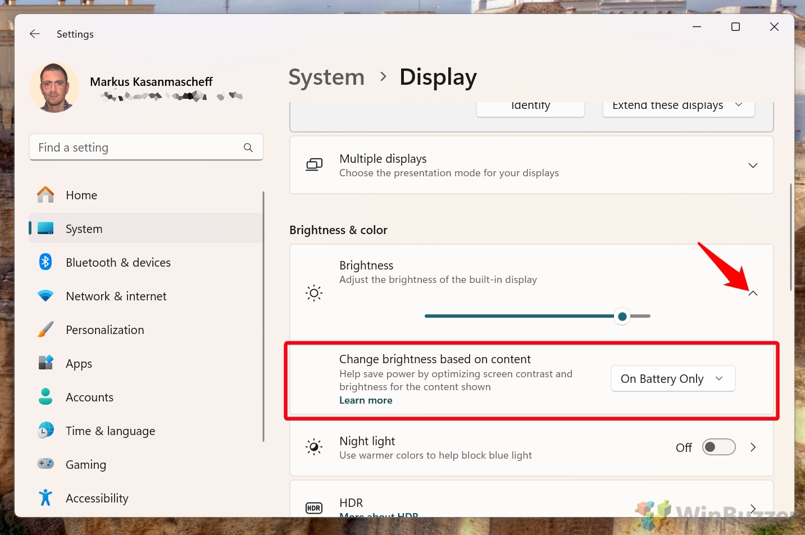Open Bluetooth & devices settings
Image resolution: width=805 pixels, height=535 pixels.
(x=146, y=262)
